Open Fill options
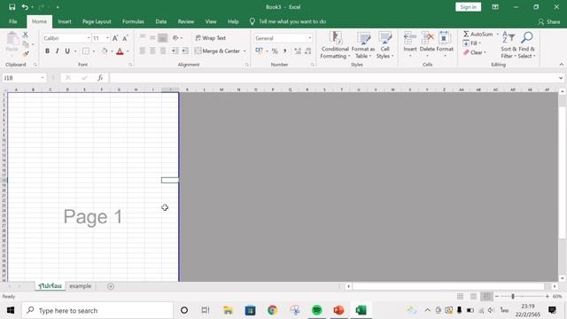Image resolution: width=567 pixels, height=319 pixels. point(471,43)
